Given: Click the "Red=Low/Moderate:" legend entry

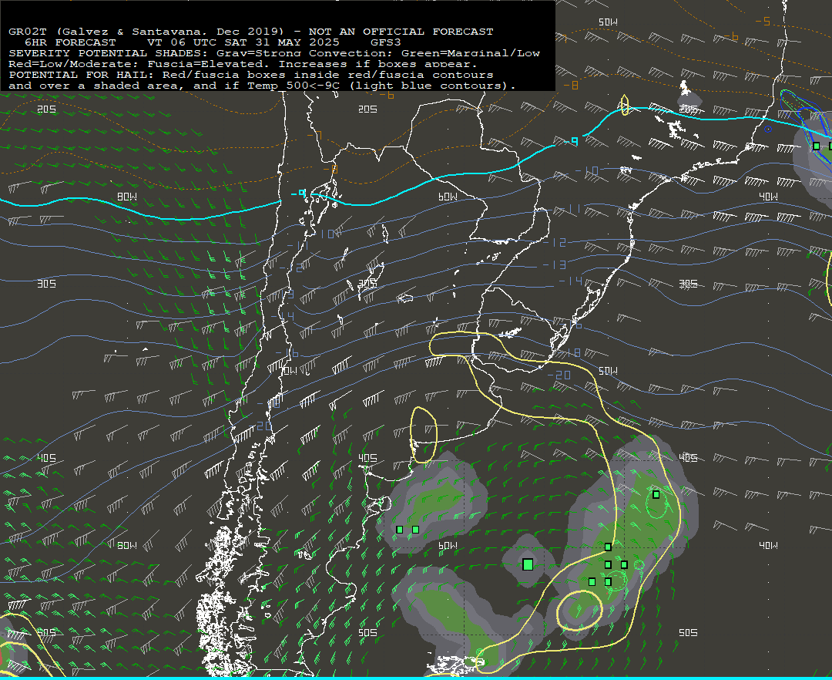Looking at the screenshot, I should (74, 64).
